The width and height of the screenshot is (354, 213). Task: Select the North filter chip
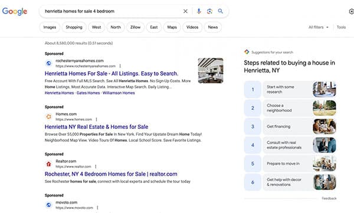pyautogui.click(x=116, y=27)
